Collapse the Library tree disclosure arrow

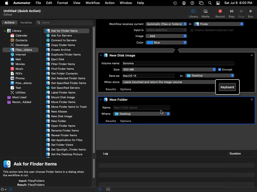[x=5, y=31]
